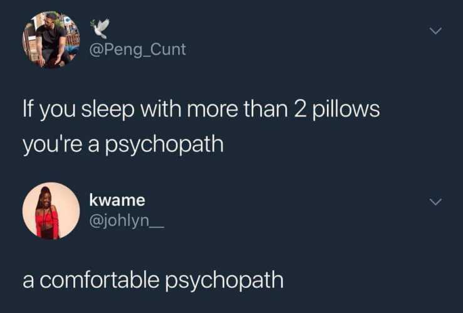Click the word 'sleep' in the top tweet
463x313 pixels.
(x=108, y=110)
